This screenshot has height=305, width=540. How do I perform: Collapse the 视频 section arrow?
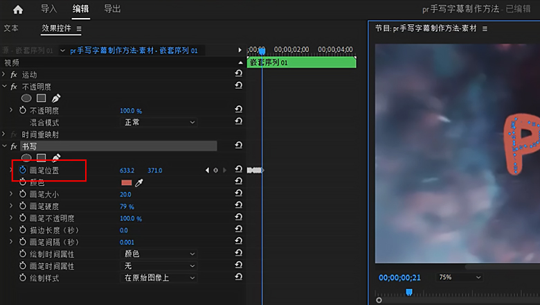pos(240,62)
